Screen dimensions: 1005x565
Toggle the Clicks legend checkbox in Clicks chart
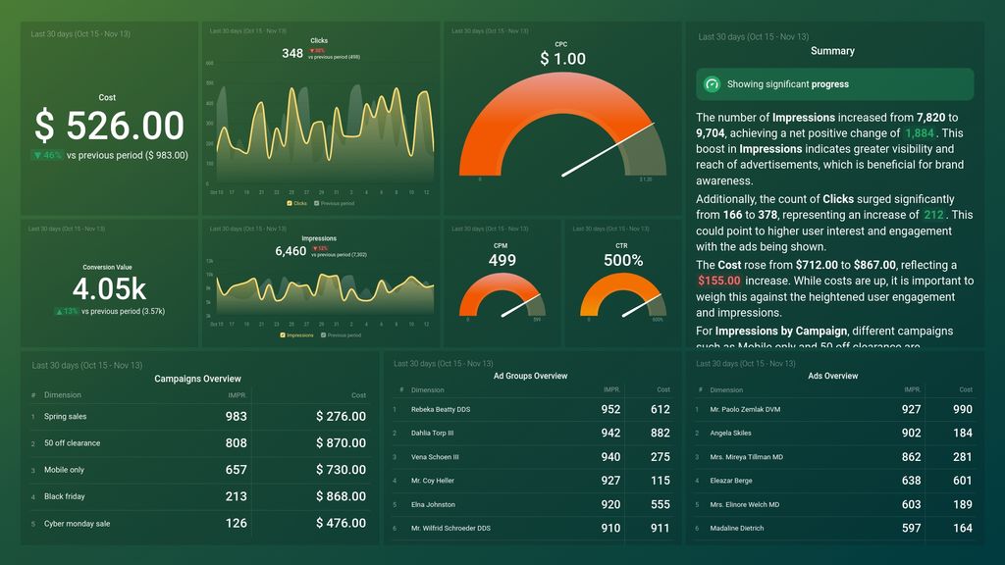click(290, 203)
